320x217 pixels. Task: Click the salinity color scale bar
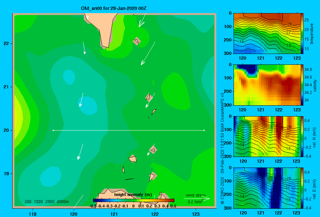click(x=302, y=85)
